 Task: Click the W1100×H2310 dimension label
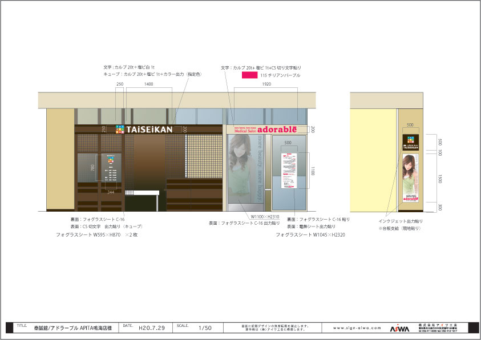[265, 217]
